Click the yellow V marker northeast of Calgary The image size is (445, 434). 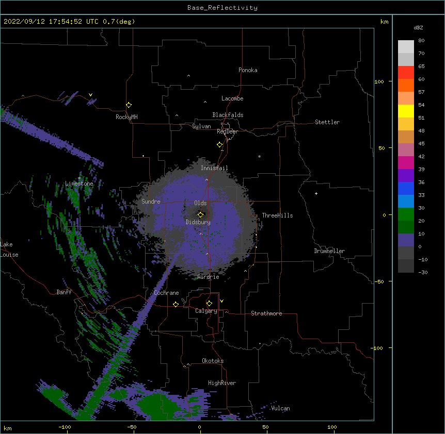point(221,301)
